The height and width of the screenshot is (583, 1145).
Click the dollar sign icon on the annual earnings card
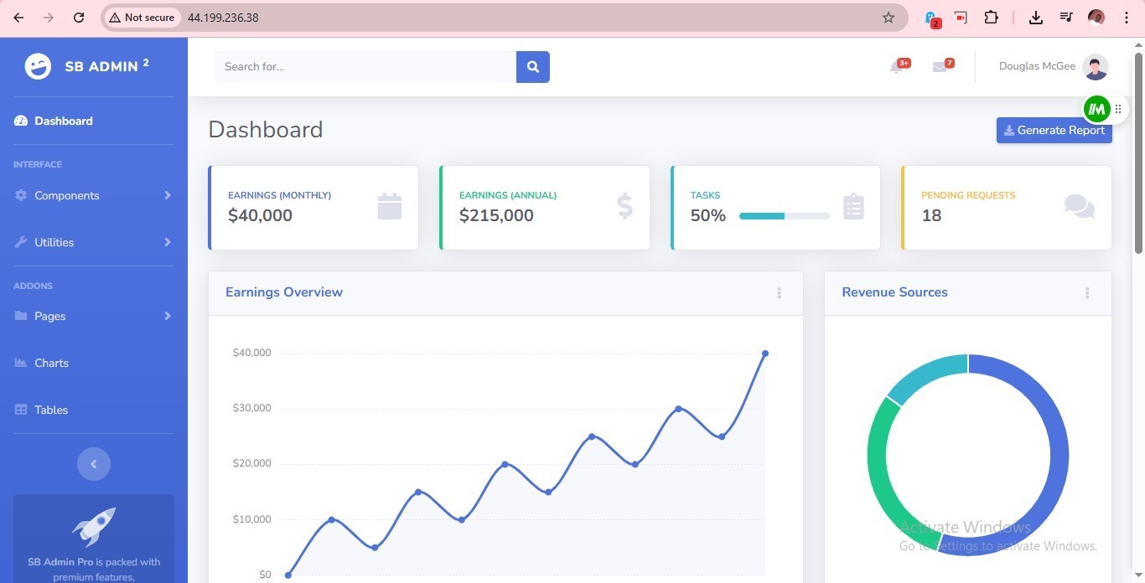click(624, 206)
